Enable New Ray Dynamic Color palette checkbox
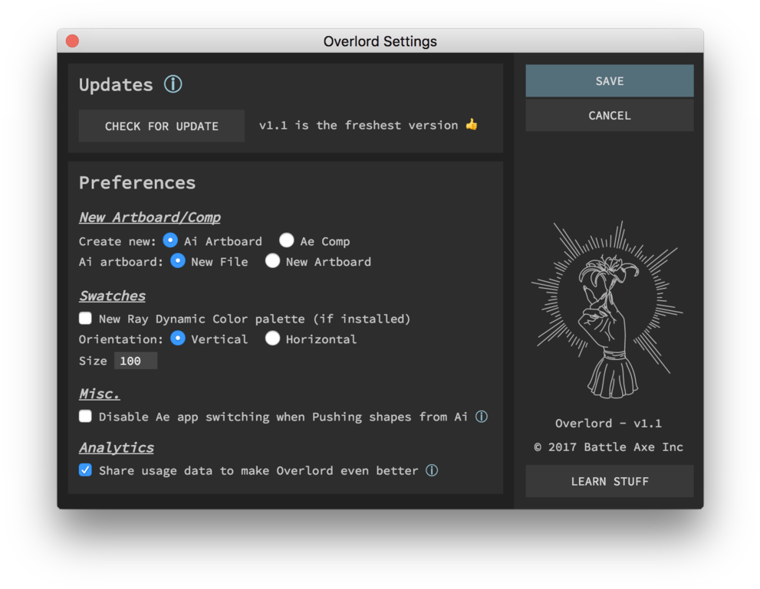Viewport: 760px width, 589px height. pyautogui.click(x=85, y=318)
